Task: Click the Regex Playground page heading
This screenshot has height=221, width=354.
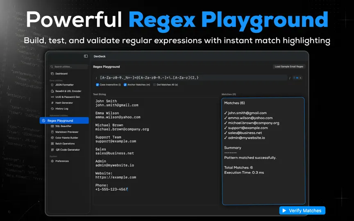Action: click(107, 67)
